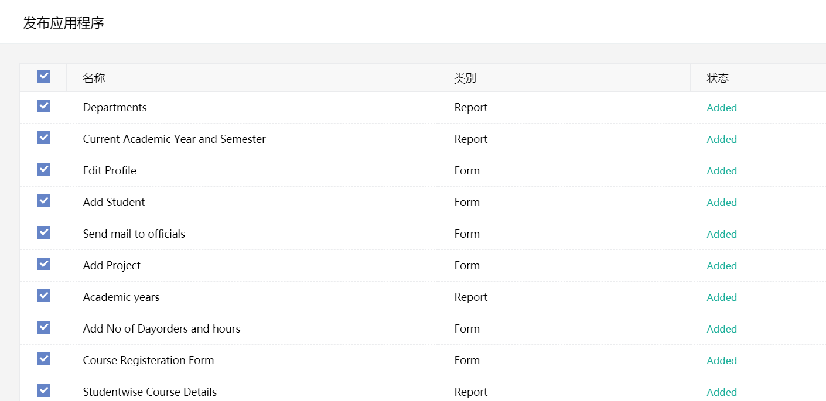Viewport: 826px width, 401px height.
Task: Uncheck Studentwise Course Details checkbox
Action: 44,390
